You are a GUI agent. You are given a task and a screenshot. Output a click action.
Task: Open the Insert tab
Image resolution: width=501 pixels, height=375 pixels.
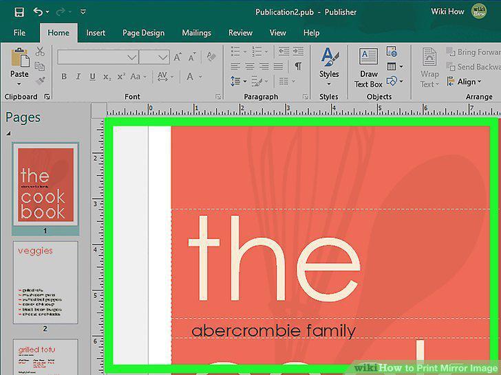(96, 33)
